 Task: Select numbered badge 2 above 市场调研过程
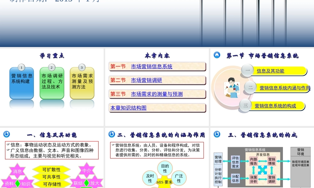point(51,67)
